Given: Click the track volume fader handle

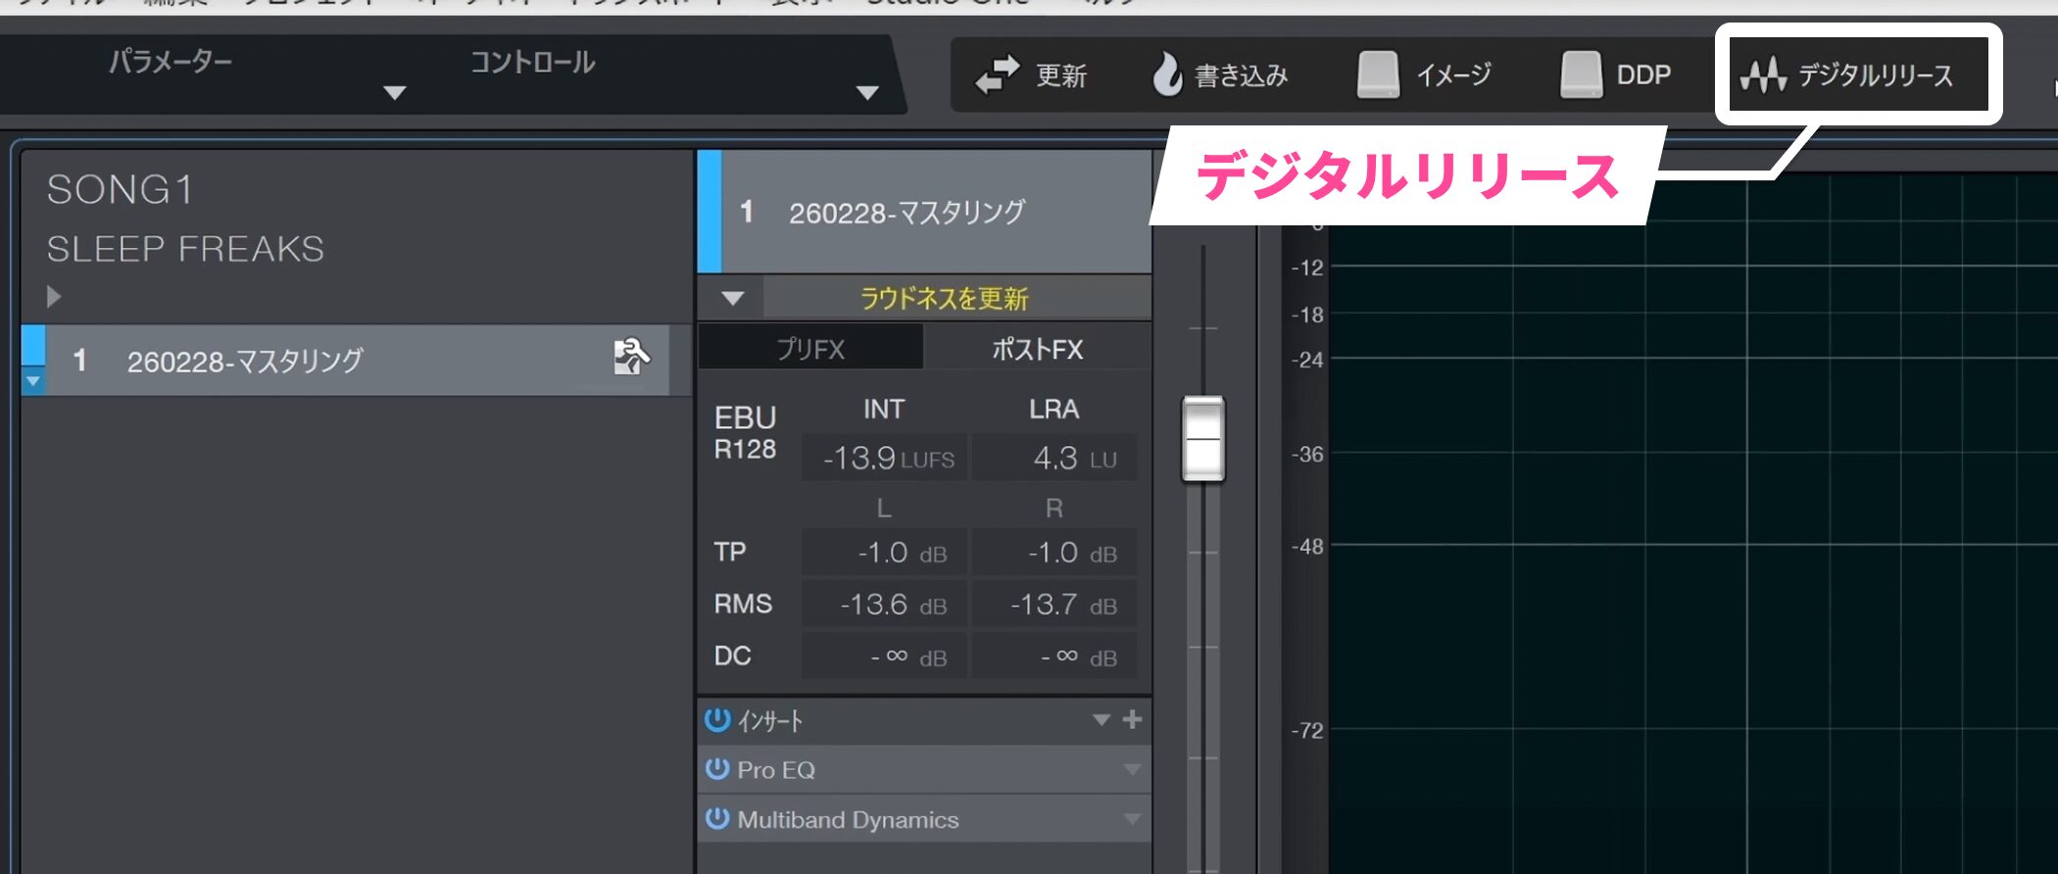Looking at the screenshot, I should pyautogui.click(x=1202, y=439).
